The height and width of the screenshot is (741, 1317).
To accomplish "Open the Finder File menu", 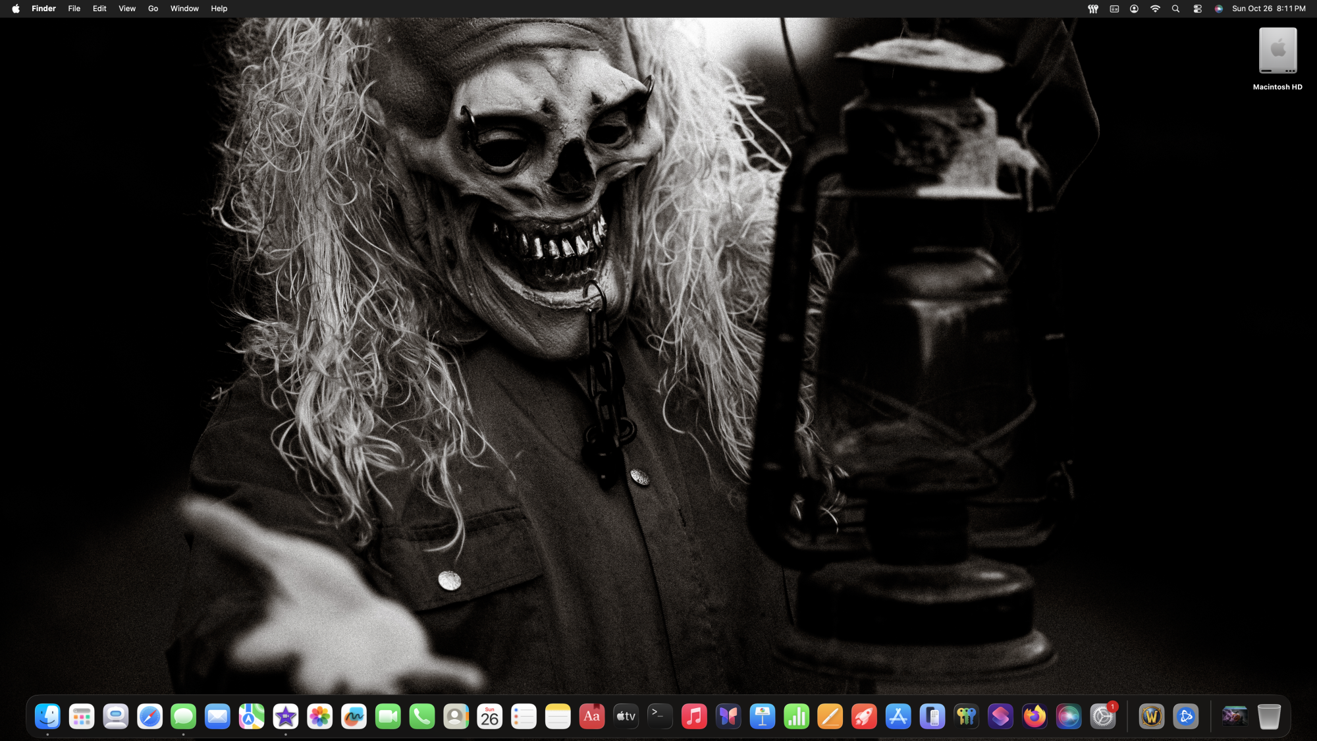I will [74, 9].
